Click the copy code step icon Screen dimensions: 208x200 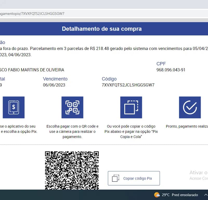pyautogui.click(x=131, y=107)
